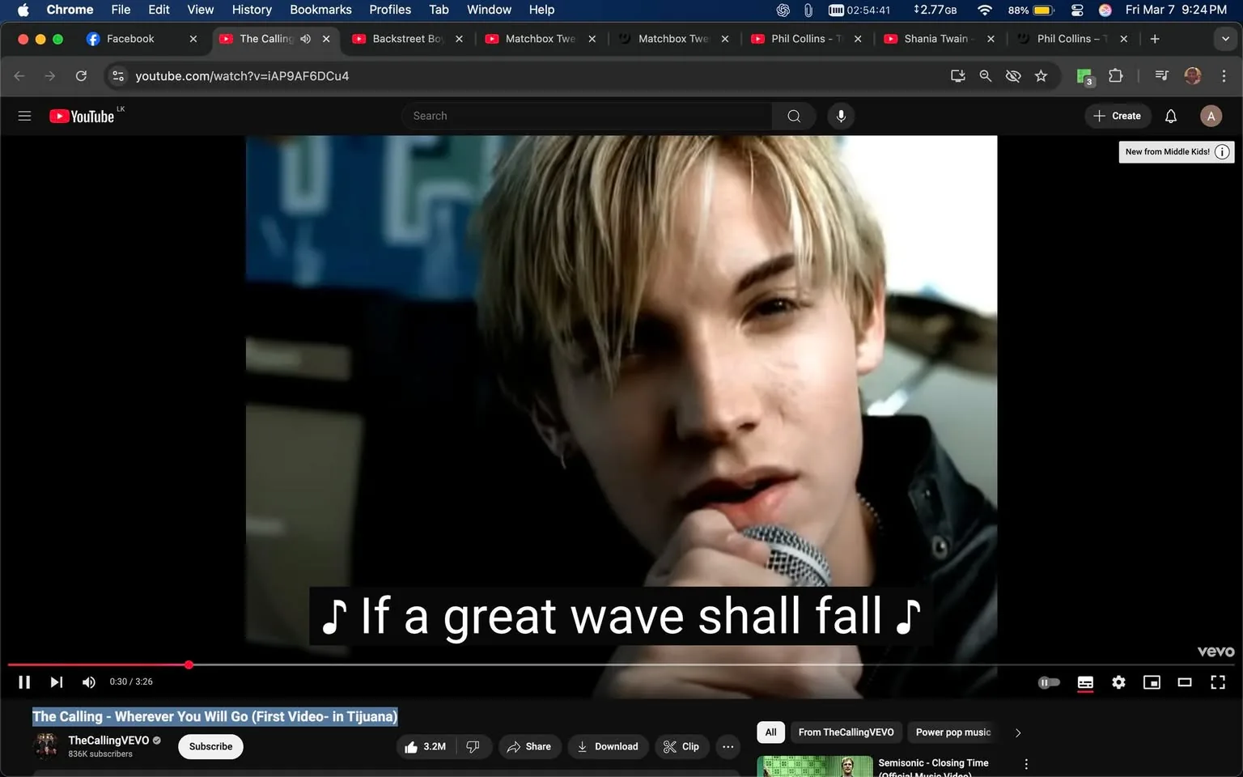The image size is (1243, 777).
Task: Open the player Settings gear
Action: pyautogui.click(x=1118, y=682)
